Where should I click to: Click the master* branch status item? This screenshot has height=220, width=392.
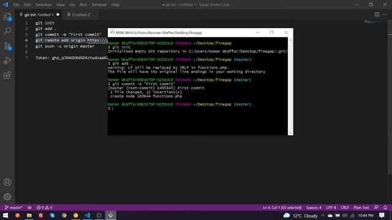[x=13, y=207]
